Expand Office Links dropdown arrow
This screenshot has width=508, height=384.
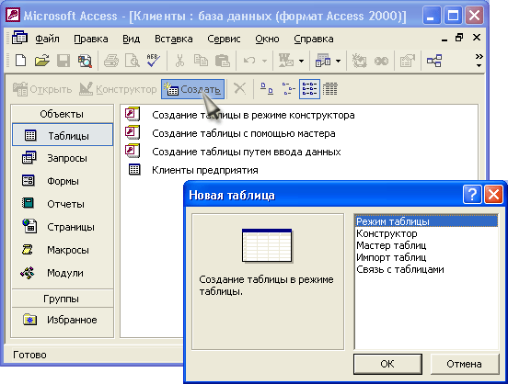(x=301, y=61)
